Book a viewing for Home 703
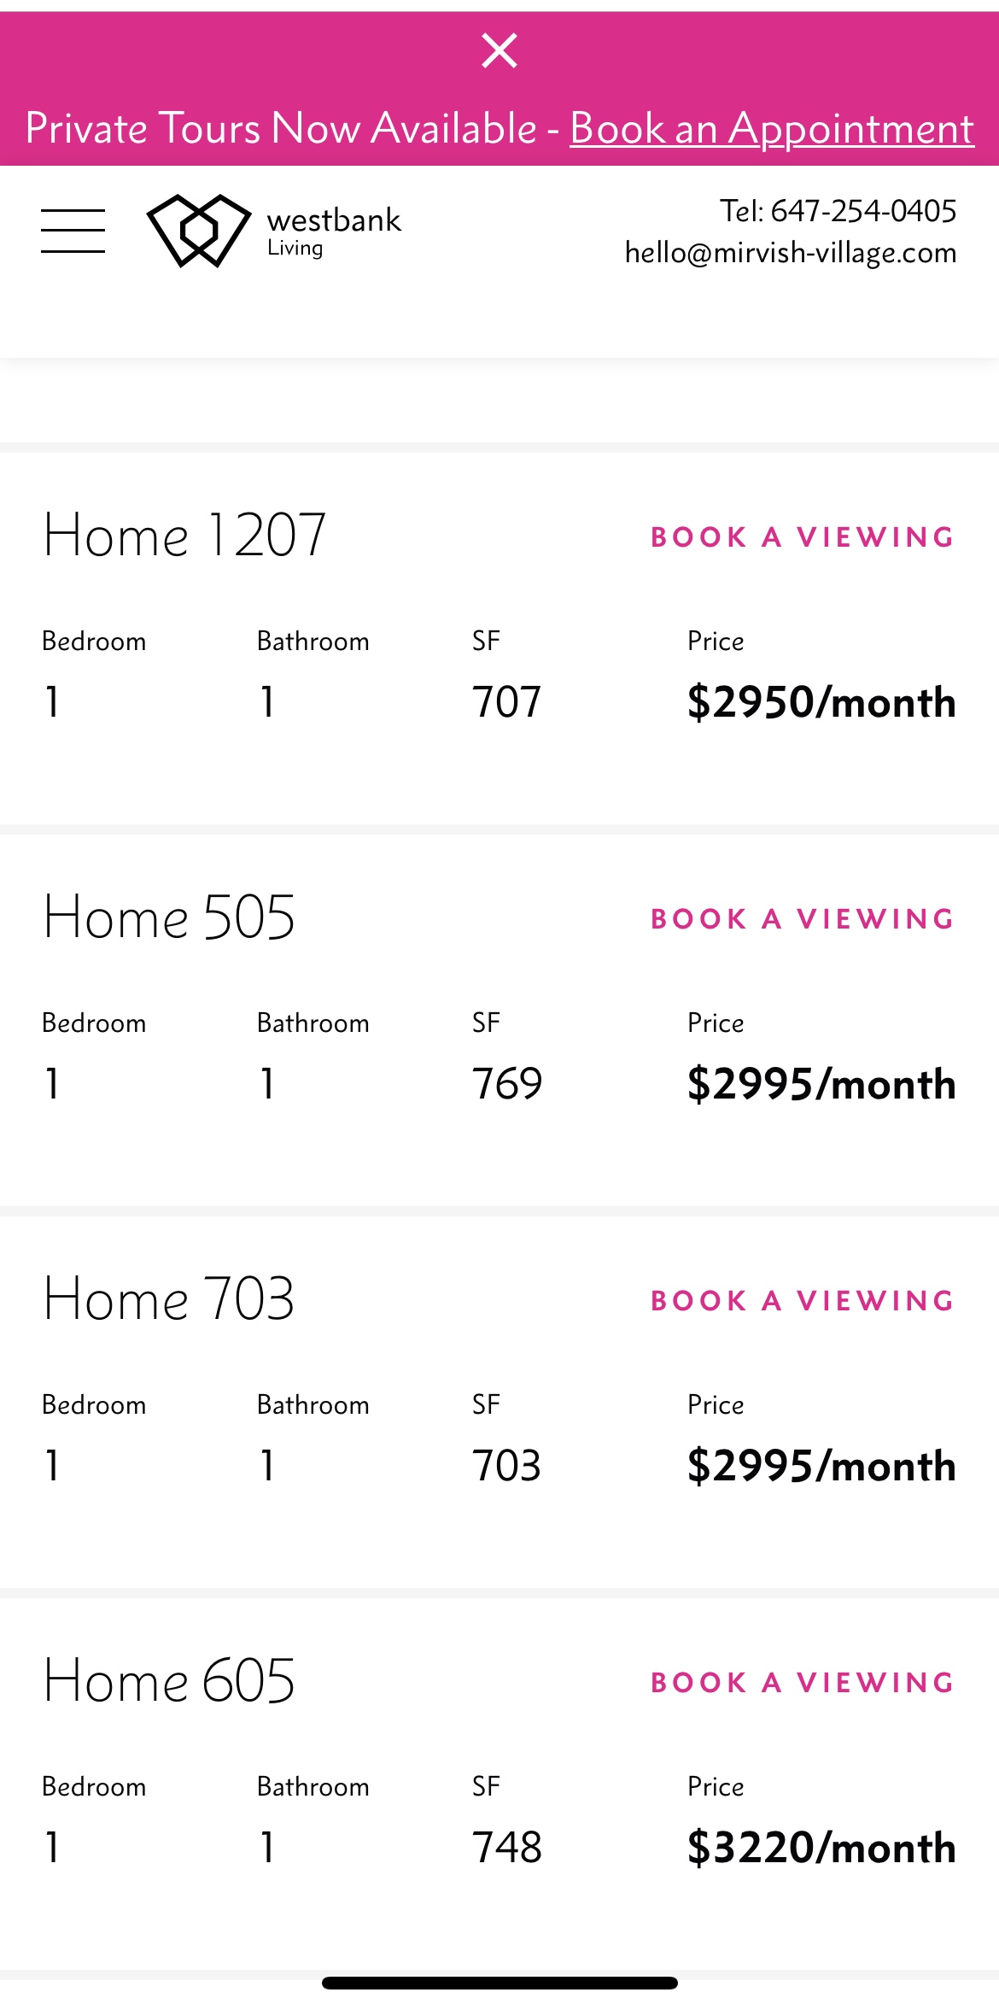The height and width of the screenshot is (2010, 999). tap(802, 1301)
